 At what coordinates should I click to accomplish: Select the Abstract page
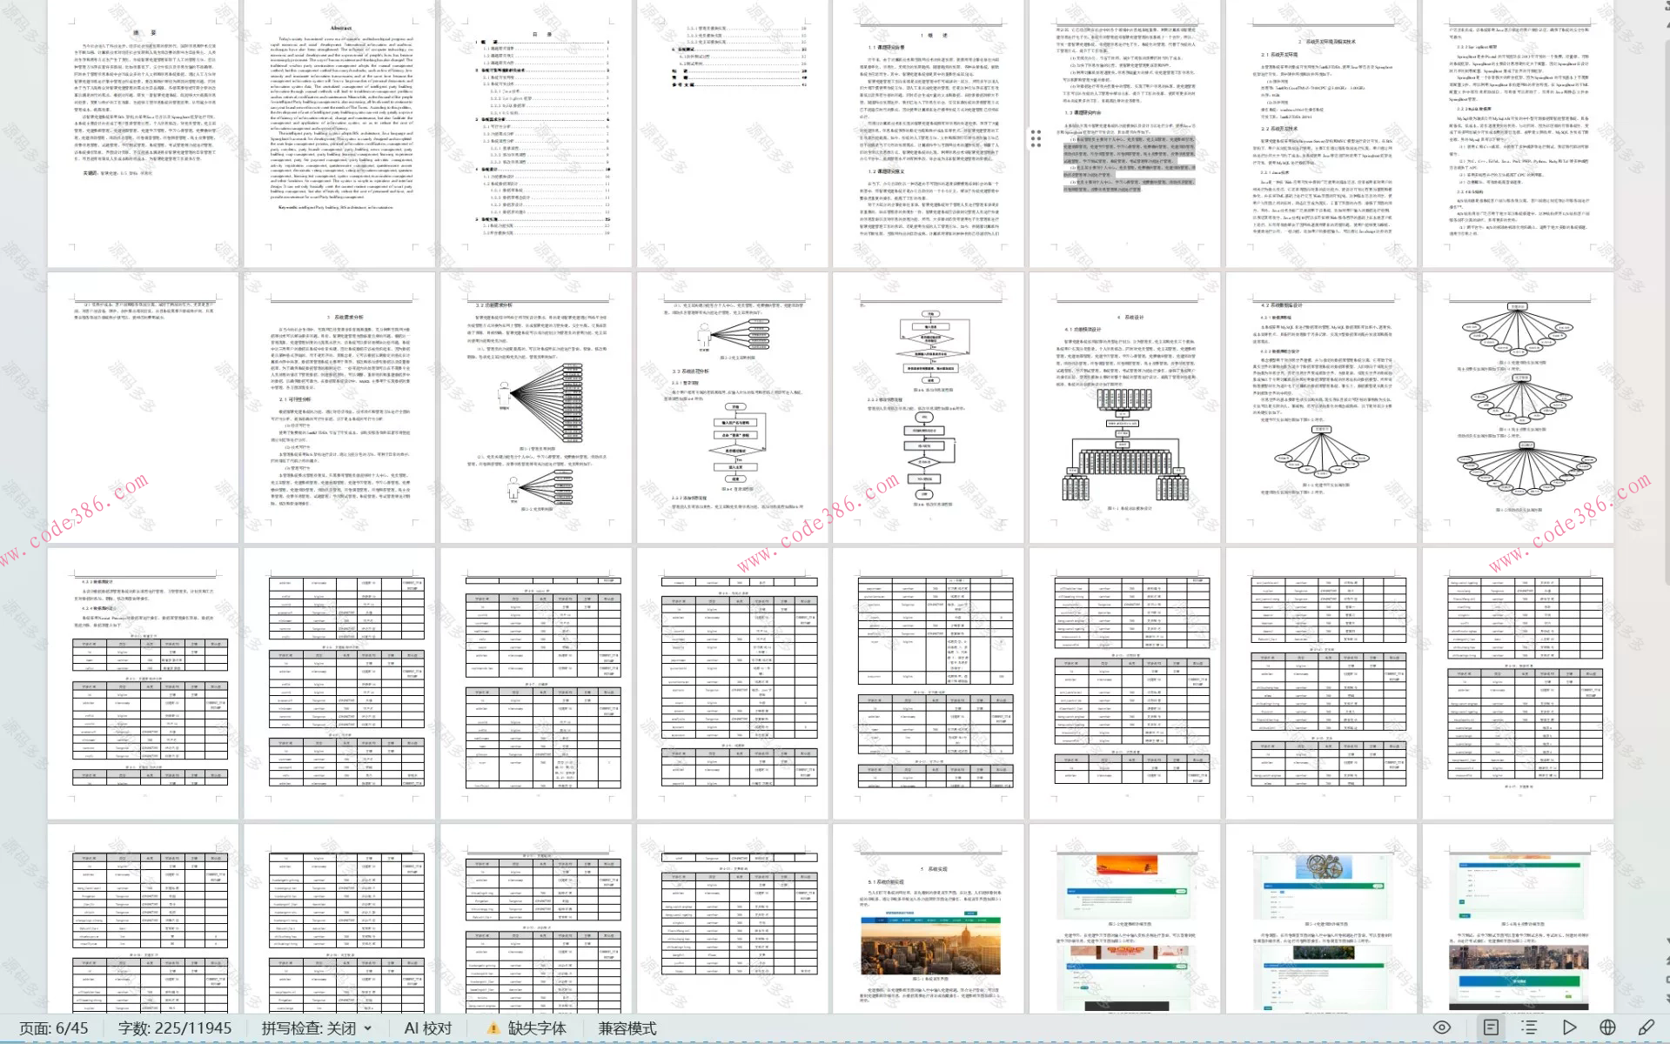pos(339,134)
